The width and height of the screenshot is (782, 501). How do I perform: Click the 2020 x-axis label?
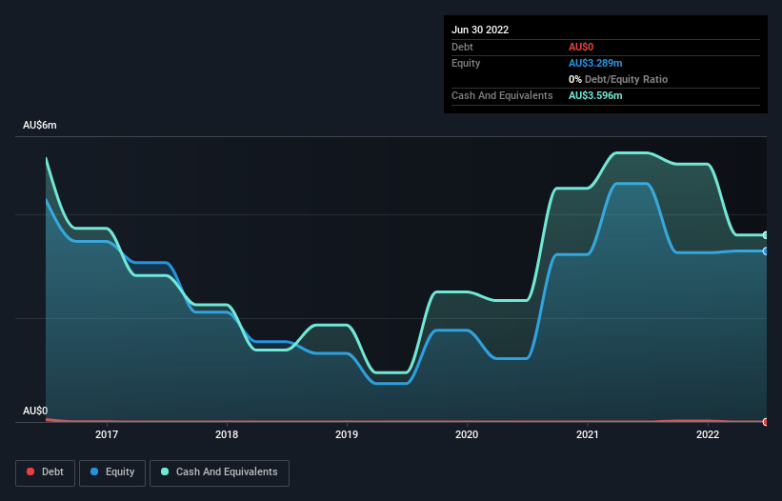467,434
